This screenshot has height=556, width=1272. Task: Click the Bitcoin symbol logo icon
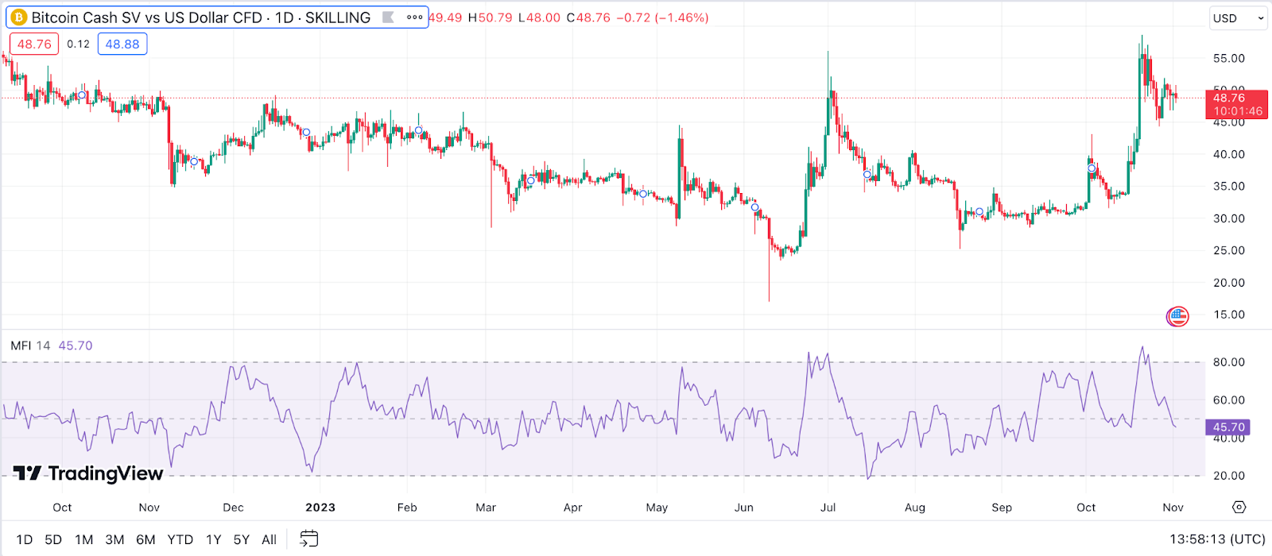point(18,17)
